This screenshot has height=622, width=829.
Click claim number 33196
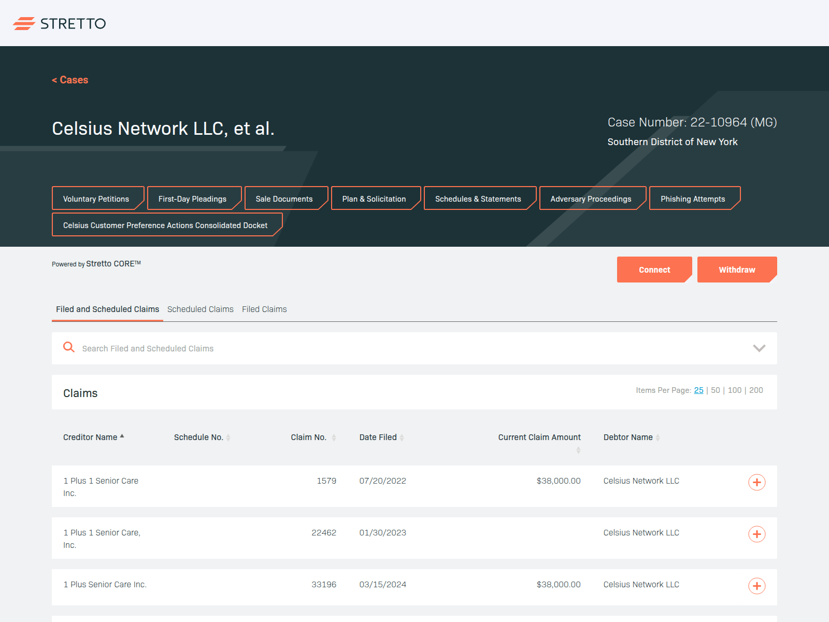click(x=324, y=585)
